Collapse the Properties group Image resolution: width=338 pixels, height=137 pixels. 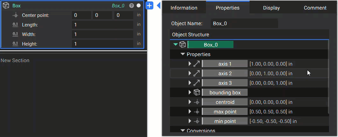183,54
